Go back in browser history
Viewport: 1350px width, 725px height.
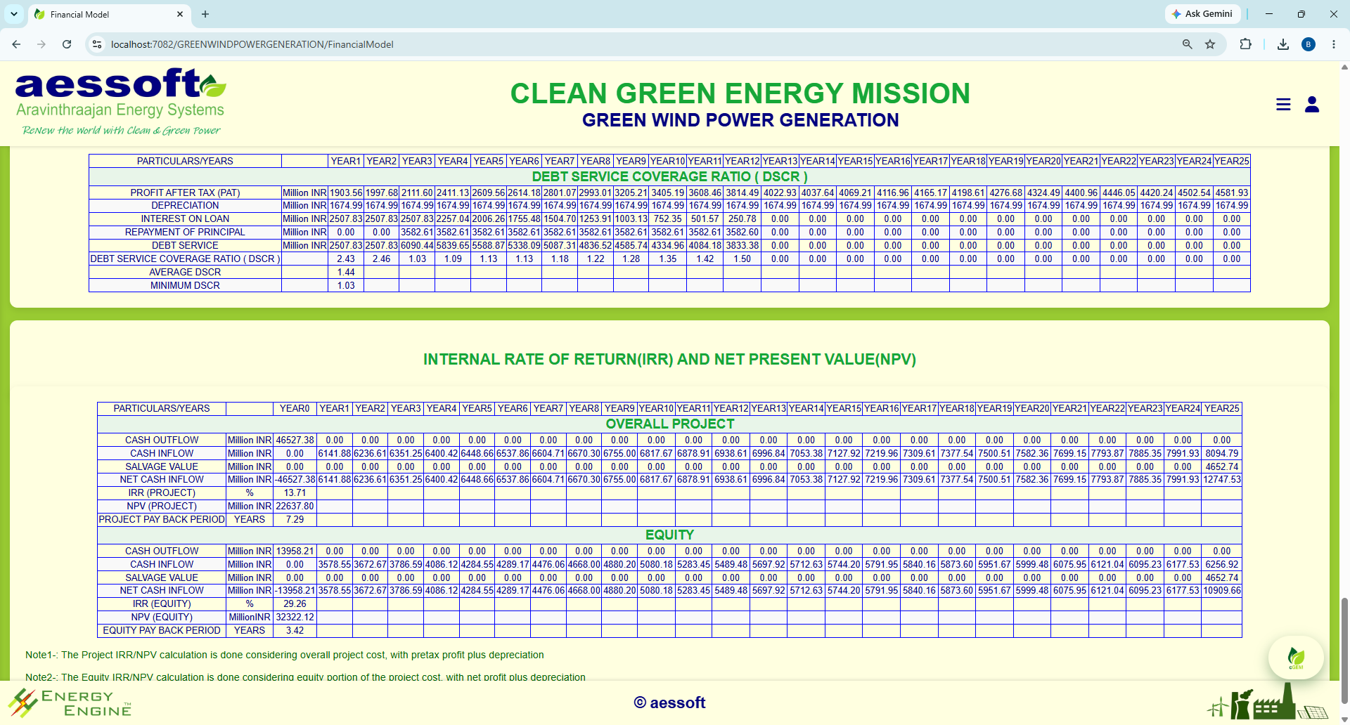[x=16, y=44]
